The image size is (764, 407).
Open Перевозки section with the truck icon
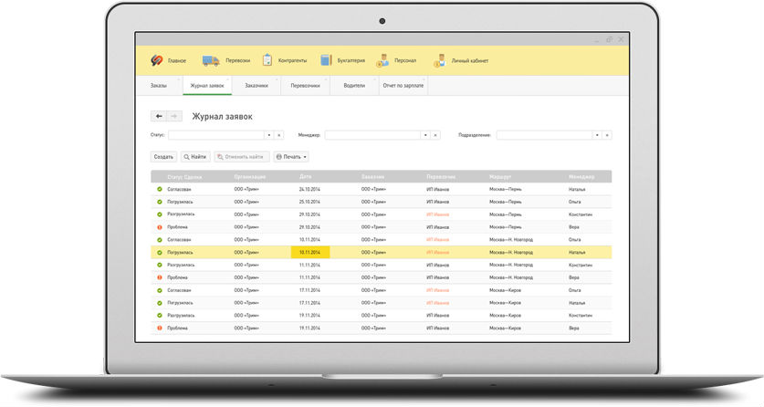(211, 60)
